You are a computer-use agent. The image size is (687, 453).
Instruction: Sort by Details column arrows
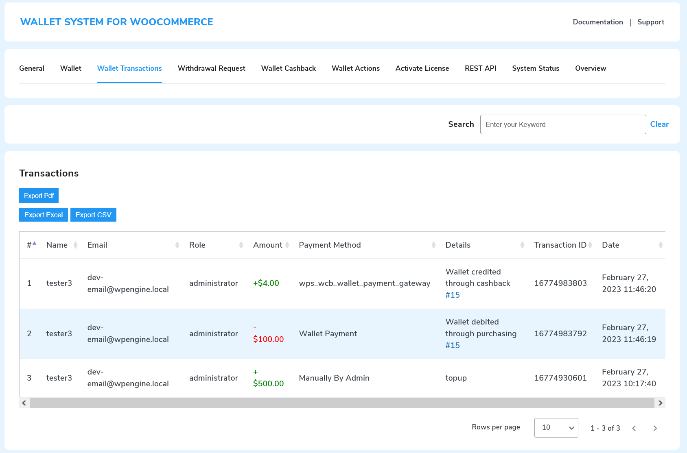(522, 245)
